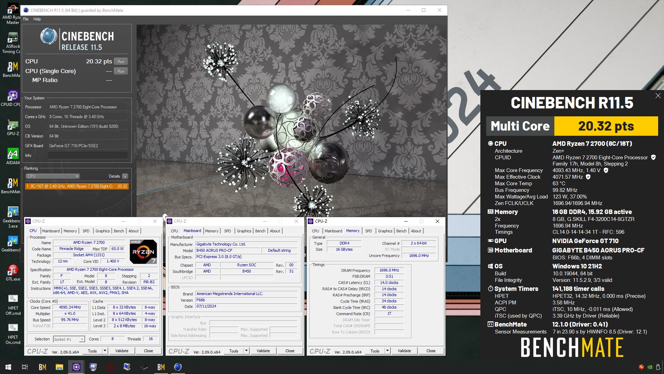Open the lower BenchMate desktop shortcut
The height and width of the screenshot is (374, 664).
pyautogui.click(x=13, y=186)
